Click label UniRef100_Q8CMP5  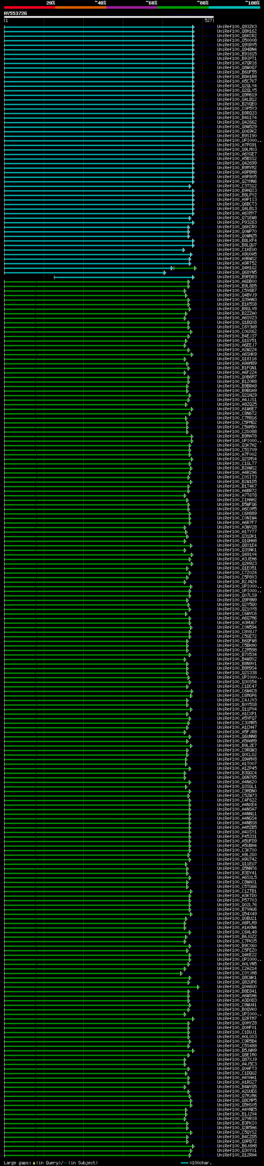coord(237,1100)
